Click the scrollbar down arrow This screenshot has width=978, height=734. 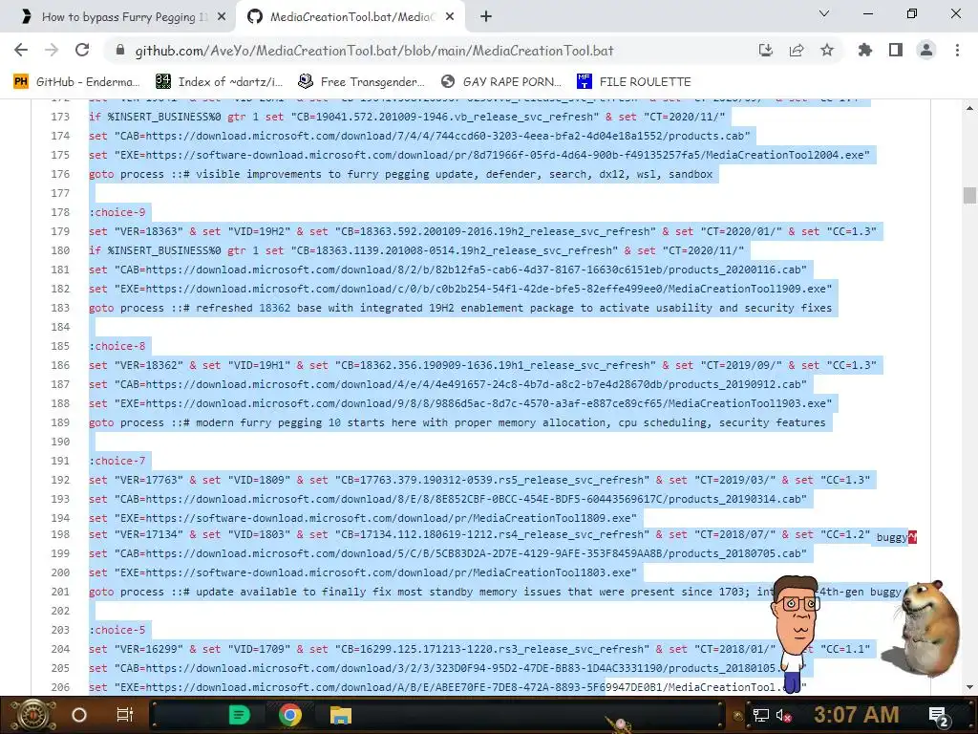(x=969, y=687)
